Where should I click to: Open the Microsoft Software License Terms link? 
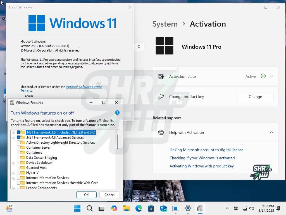[84, 87]
